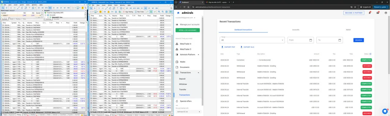Open objects dropdown arrow in middle MetaTrader toolbar

click(x=123, y=8)
